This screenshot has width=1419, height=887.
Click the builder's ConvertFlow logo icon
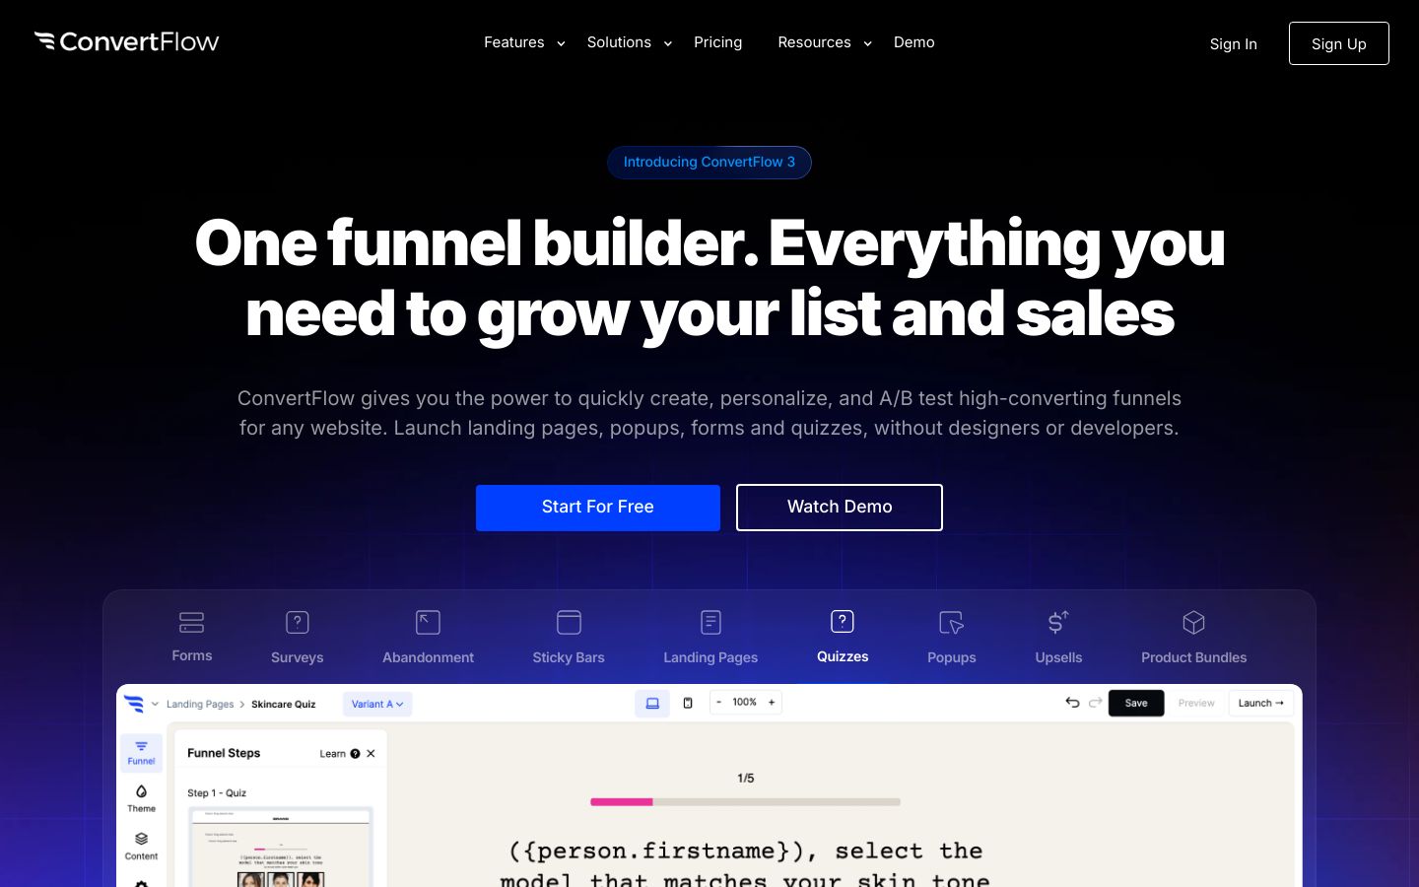point(134,704)
